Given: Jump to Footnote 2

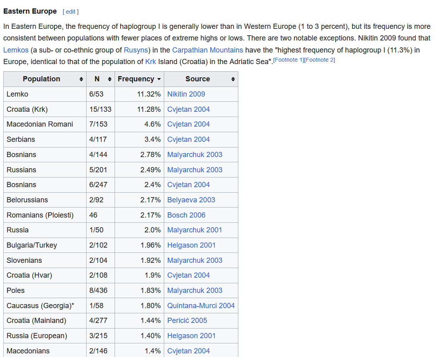Looking at the screenshot, I should tap(320, 60).
